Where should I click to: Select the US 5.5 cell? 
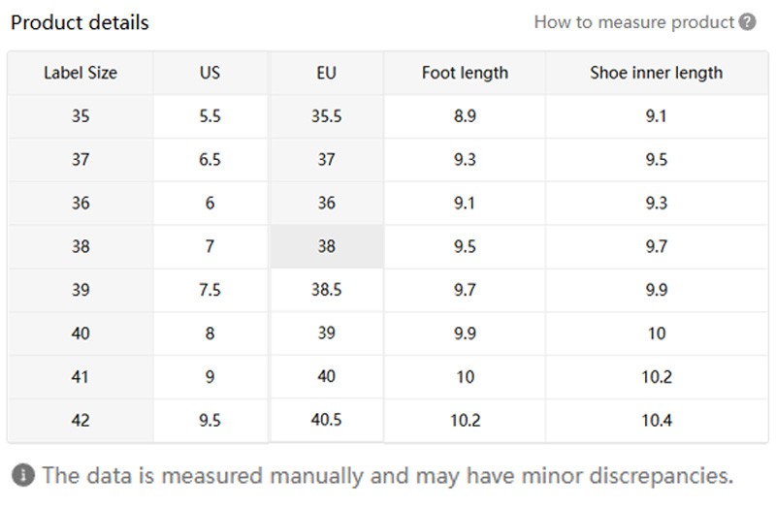210,116
